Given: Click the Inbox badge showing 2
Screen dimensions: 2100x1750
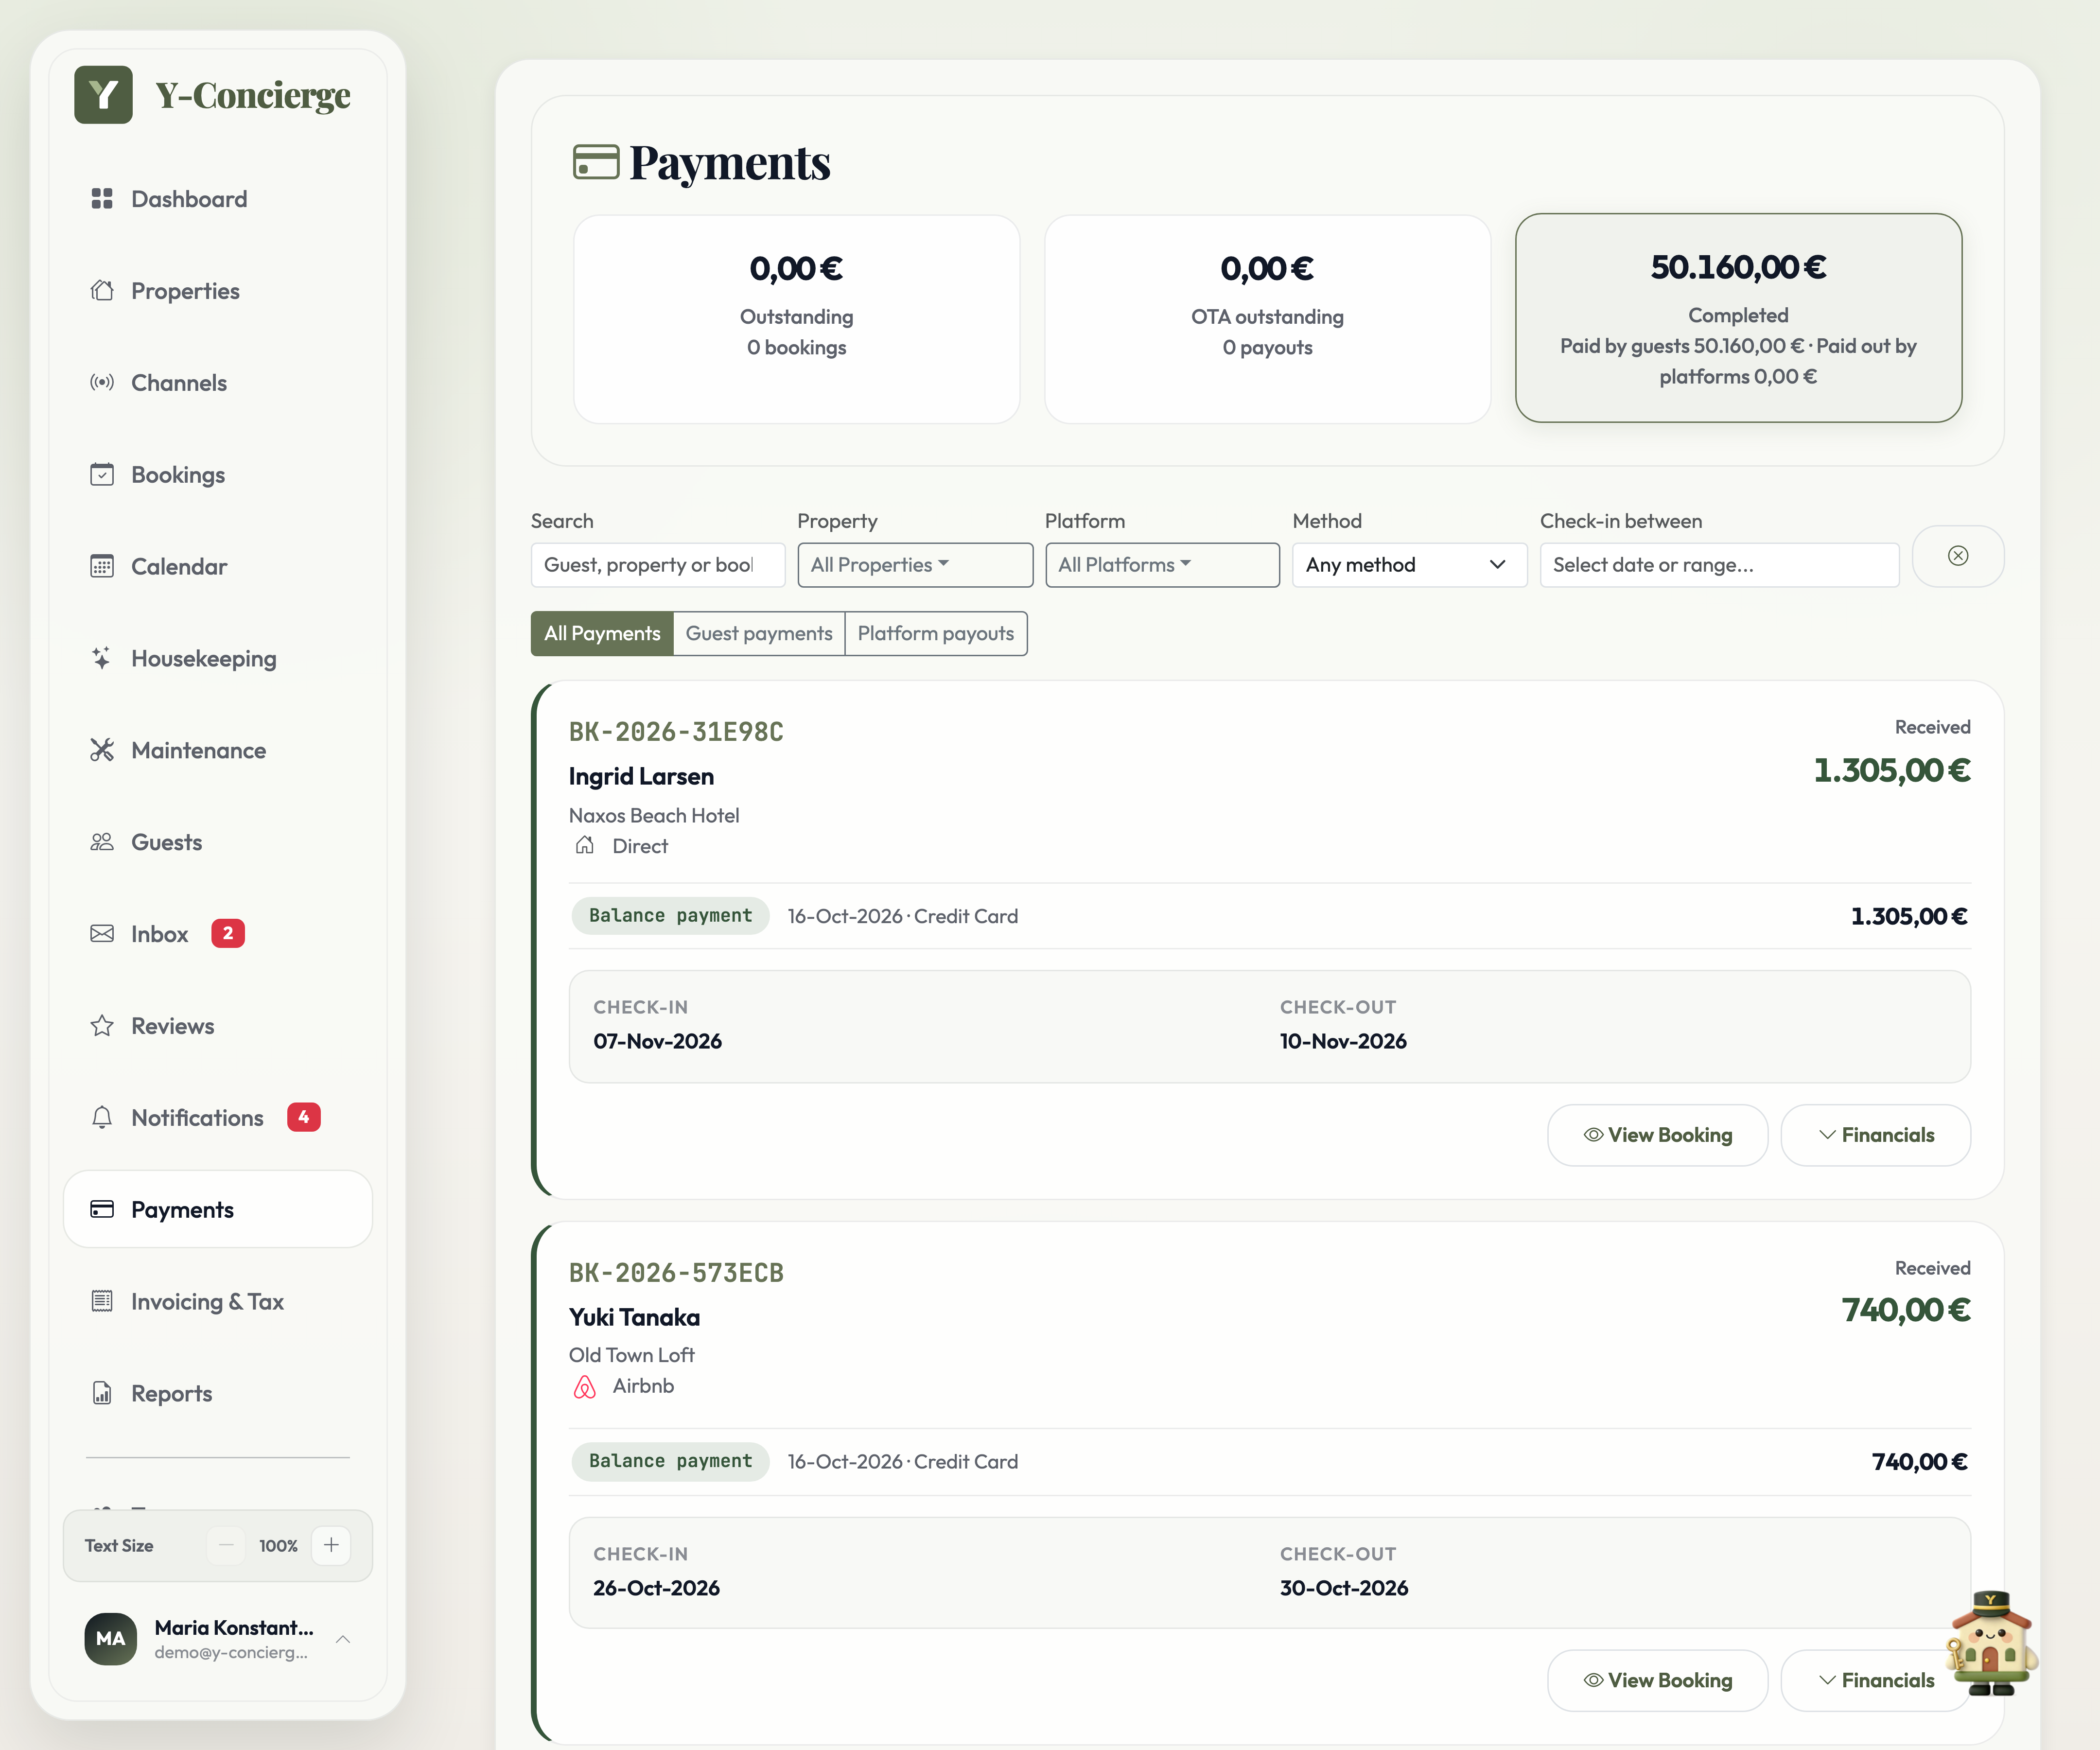Looking at the screenshot, I should coord(228,934).
